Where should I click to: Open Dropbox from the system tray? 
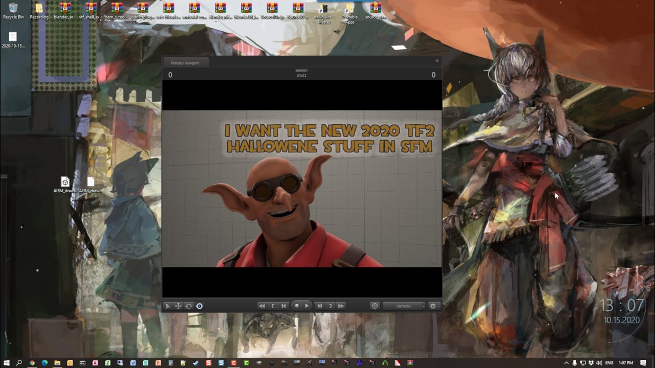point(591,363)
